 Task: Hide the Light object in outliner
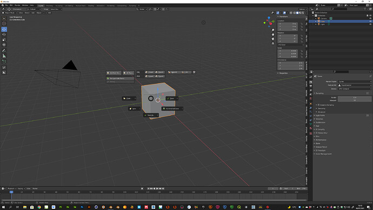370,24
